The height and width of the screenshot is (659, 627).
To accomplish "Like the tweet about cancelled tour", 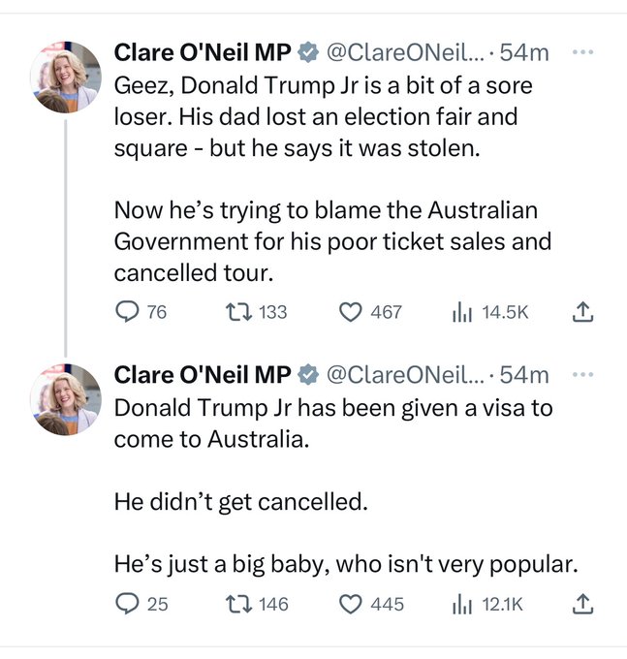I will pyautogui.click(x=350, y=311).
